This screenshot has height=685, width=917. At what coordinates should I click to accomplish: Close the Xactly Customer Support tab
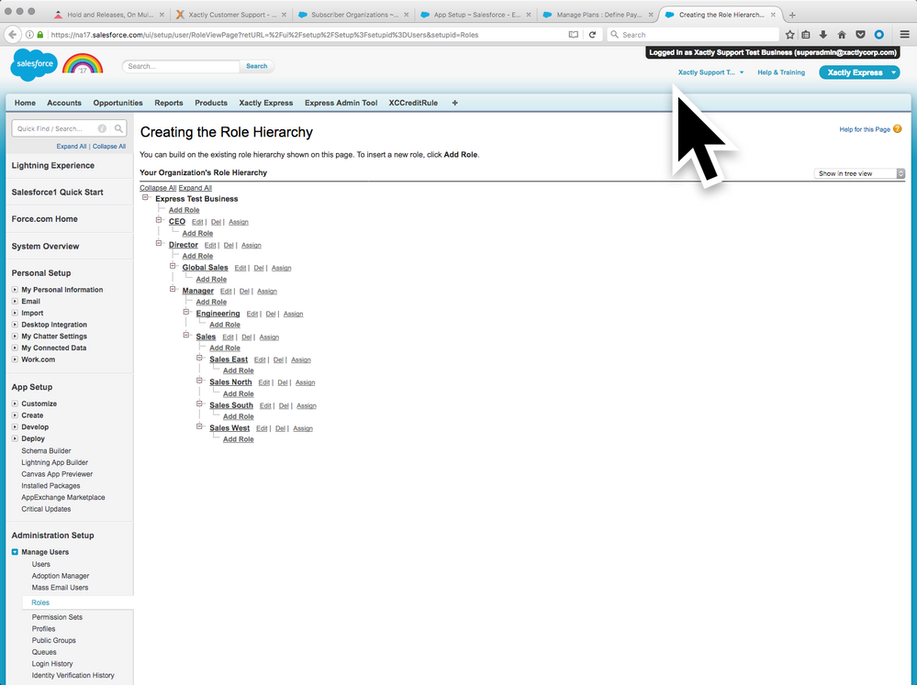(285, 15)
